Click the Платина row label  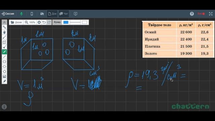pyautogui.click(x=153, y=46)
